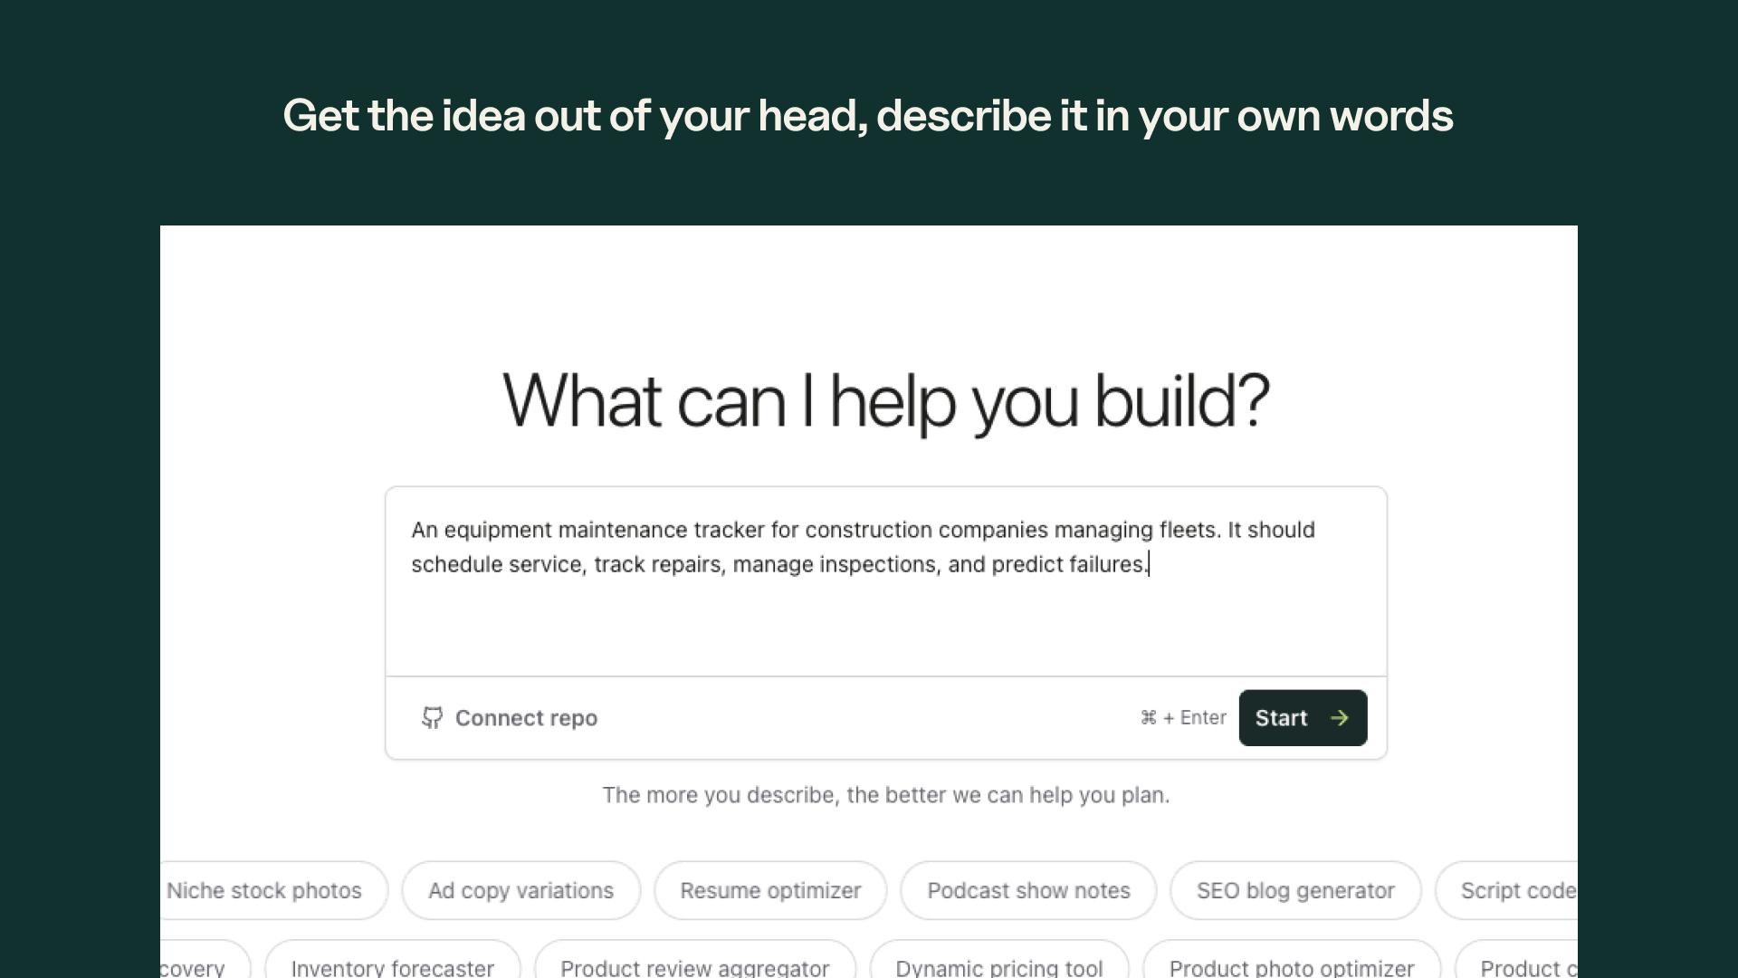Choose the Script code suggestion chip
Image resolution: width=1738 pixels, height=978 pixels.
(1519, 890)
